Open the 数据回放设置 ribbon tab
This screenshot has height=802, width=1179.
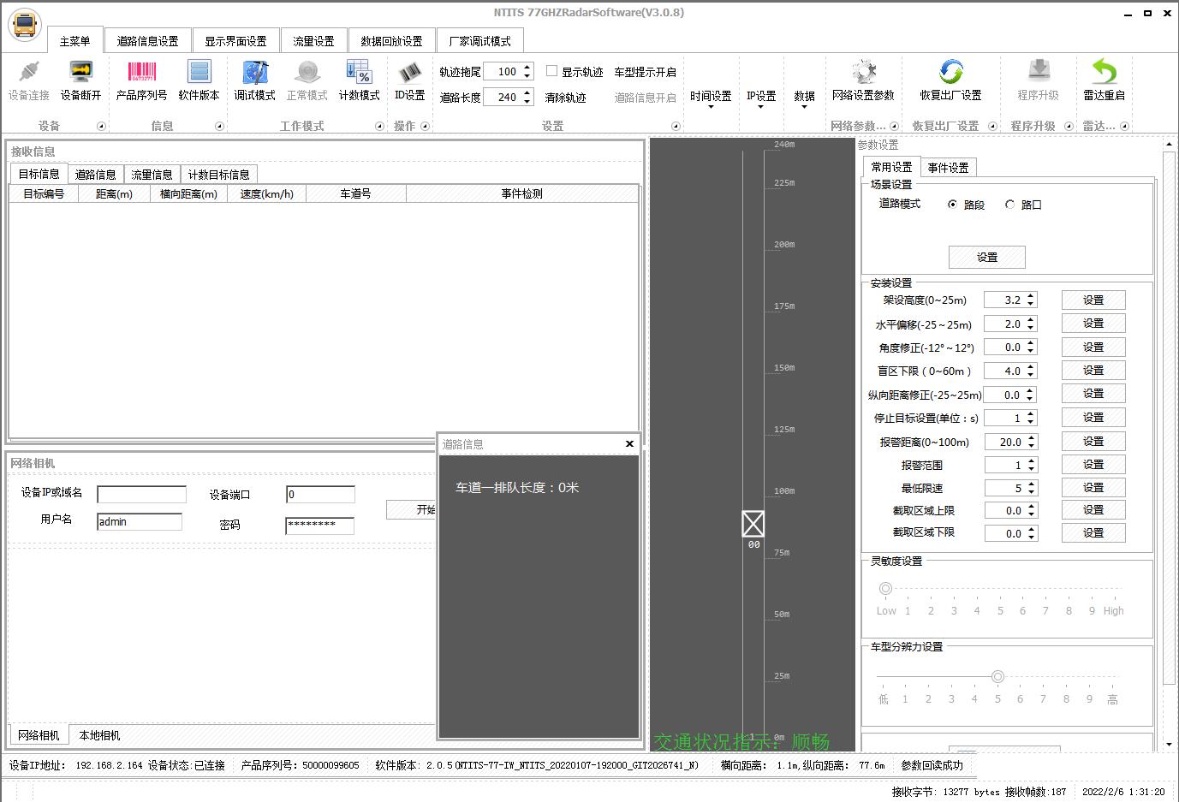pos(391,41)
